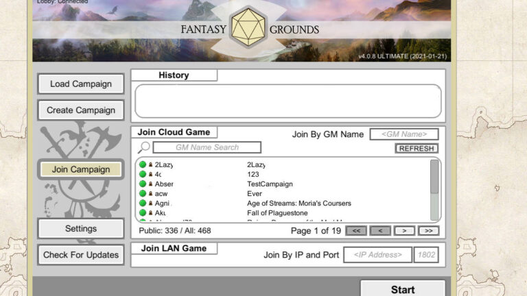Jump to last page of games
The image size is (527, 296).
click(429, 231)
